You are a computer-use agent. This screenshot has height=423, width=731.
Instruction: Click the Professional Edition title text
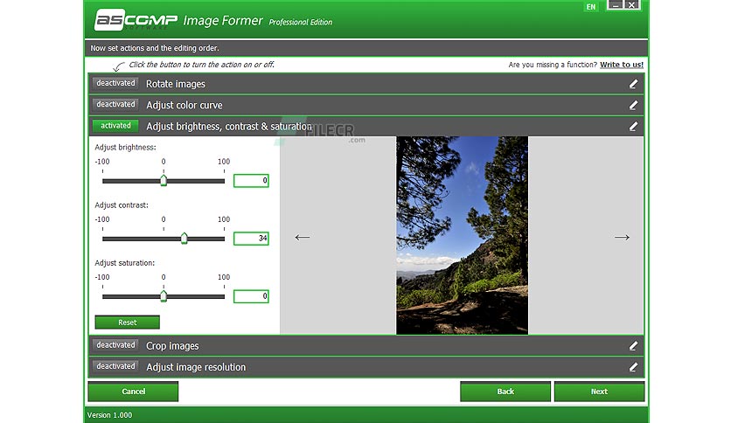point(301,22)
